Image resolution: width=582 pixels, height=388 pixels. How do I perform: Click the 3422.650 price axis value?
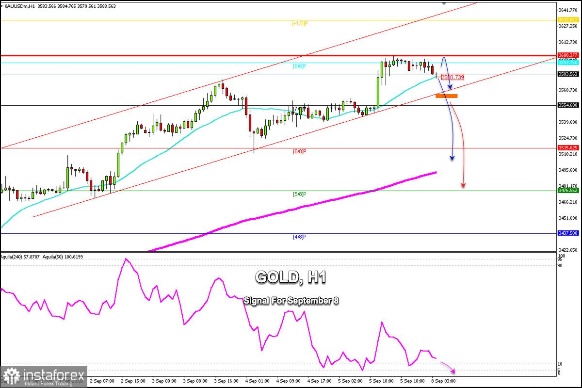[568, 250]
